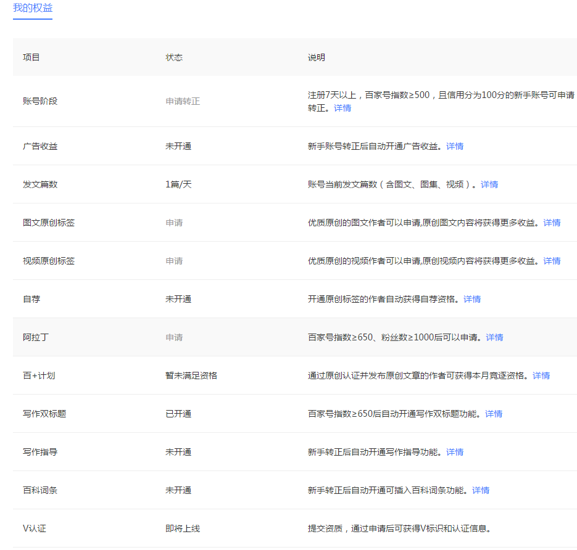This screenshot has width=577, height=550.
Task: Click the 项目 column header
Action: (30, 57)
